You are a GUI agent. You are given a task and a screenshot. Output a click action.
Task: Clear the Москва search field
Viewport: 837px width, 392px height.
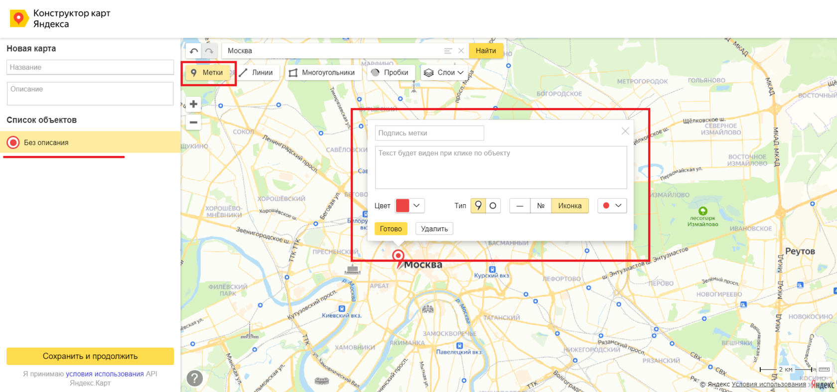pos(461,51)
